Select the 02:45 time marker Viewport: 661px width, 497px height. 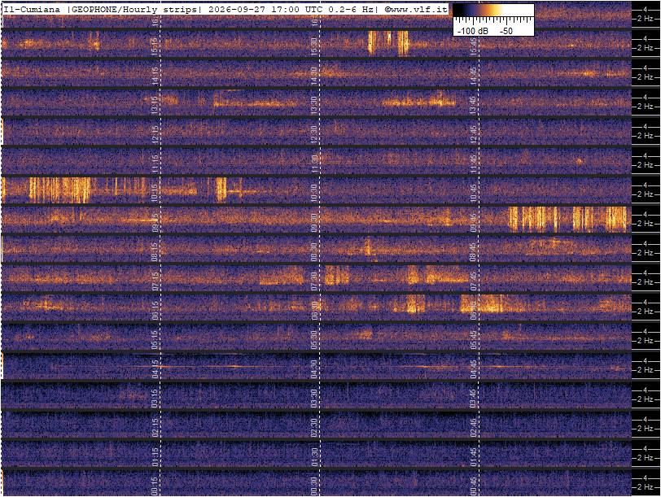[x=473, y=428]
